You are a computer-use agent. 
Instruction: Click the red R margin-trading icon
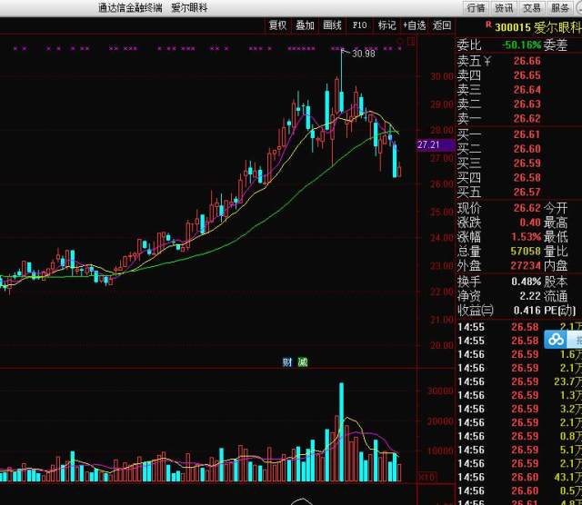pyautogui.click(x=464, y=26)
